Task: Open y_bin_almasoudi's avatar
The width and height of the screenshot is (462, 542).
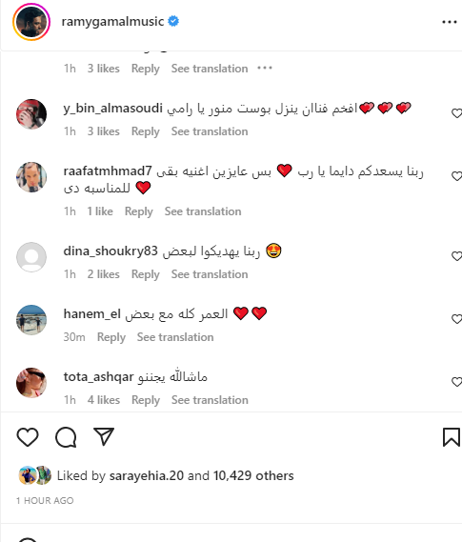Action: coord(31,114)
